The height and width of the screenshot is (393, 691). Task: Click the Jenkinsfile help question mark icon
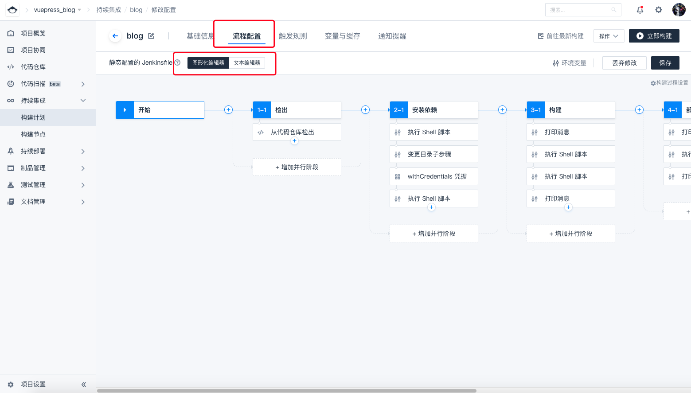[x=177, y=62]
